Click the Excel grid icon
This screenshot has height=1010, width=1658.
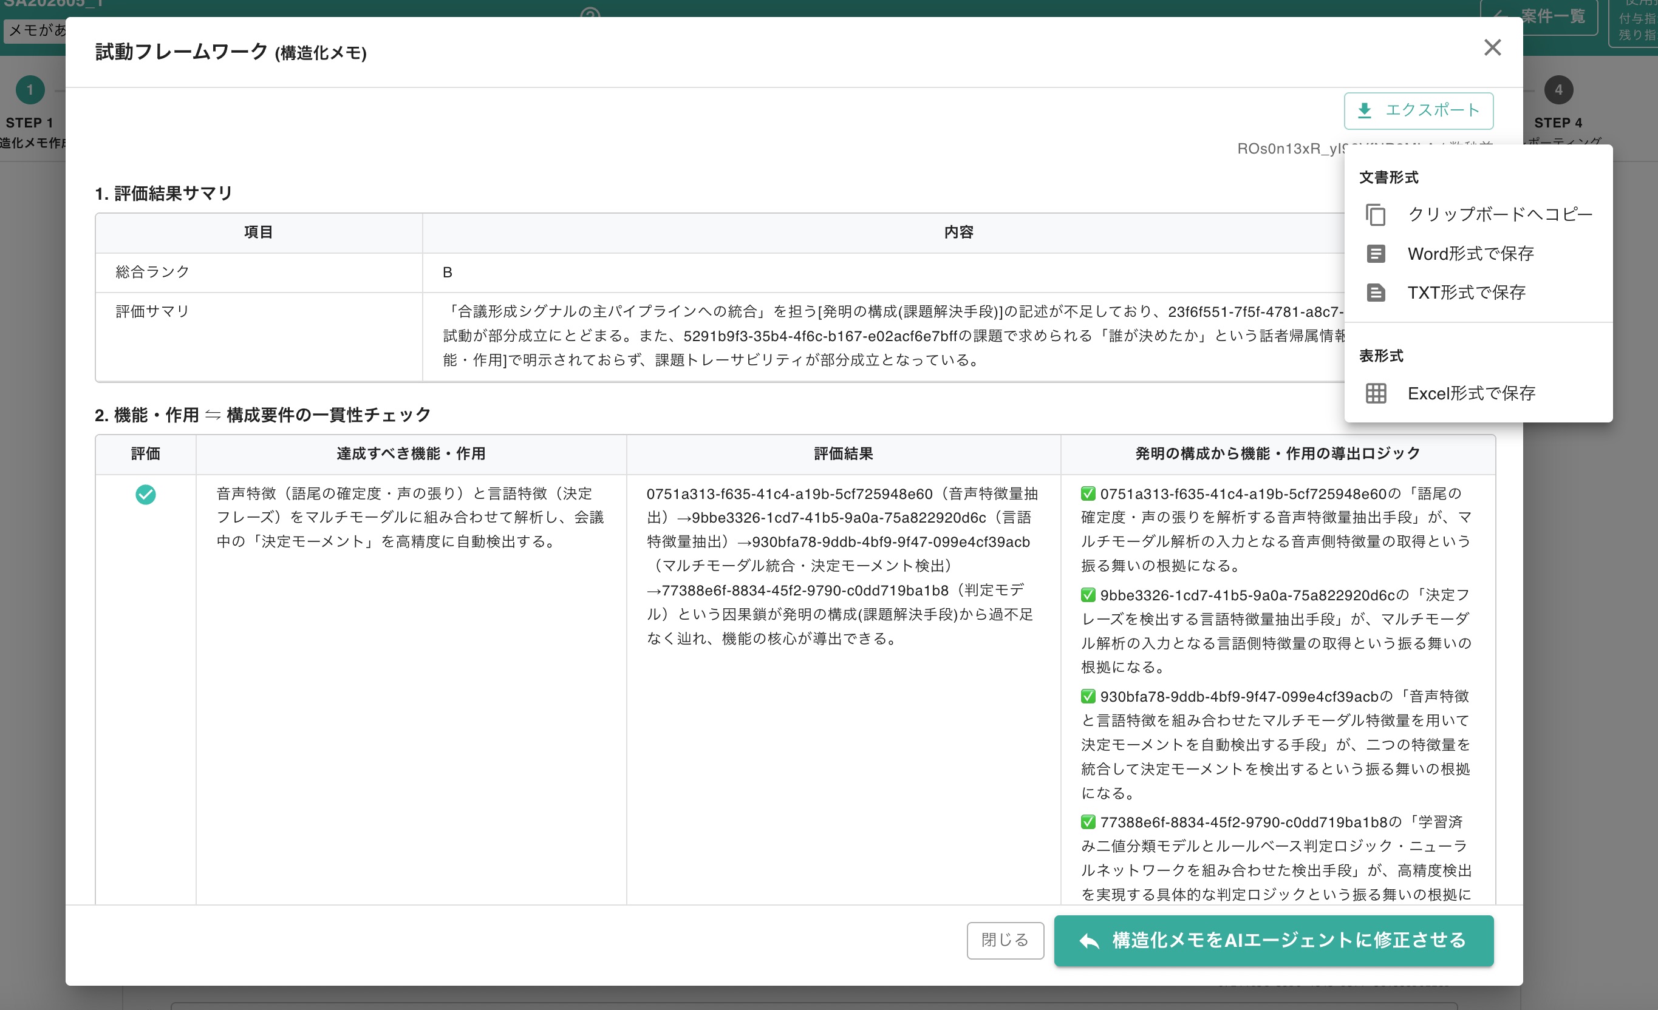tap(1376, 393)
